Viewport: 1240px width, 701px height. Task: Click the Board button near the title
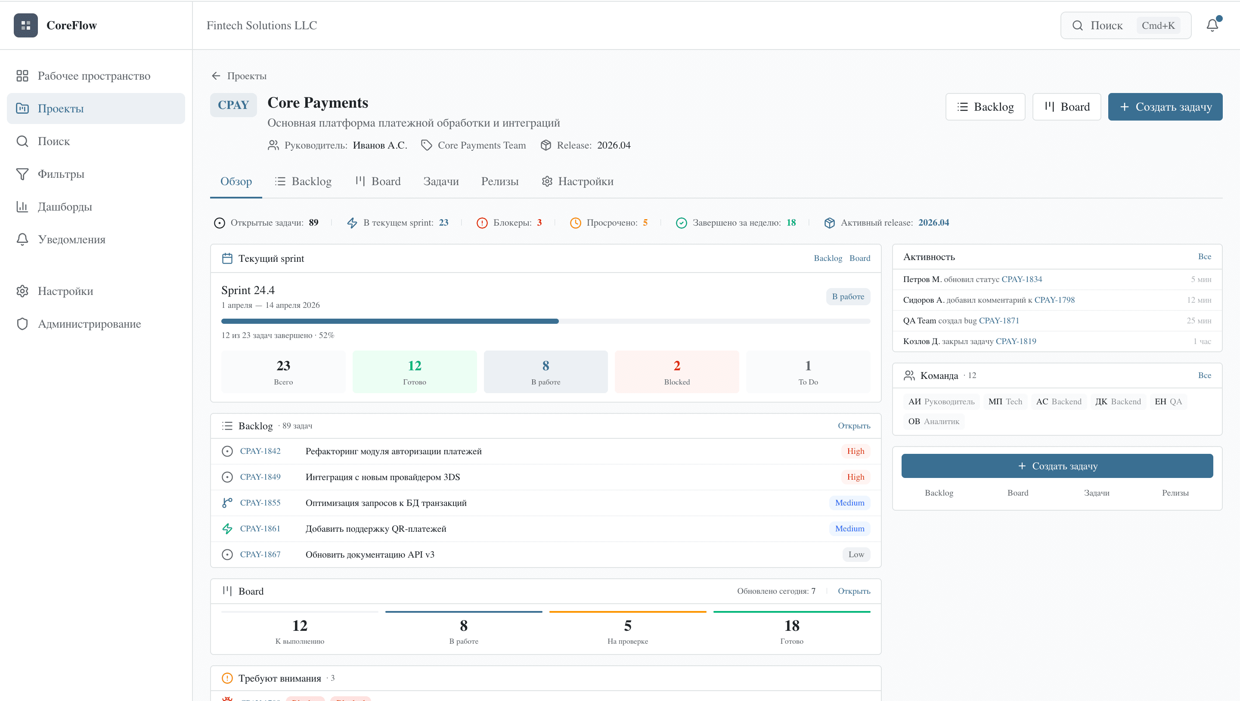coord(1066,107)
